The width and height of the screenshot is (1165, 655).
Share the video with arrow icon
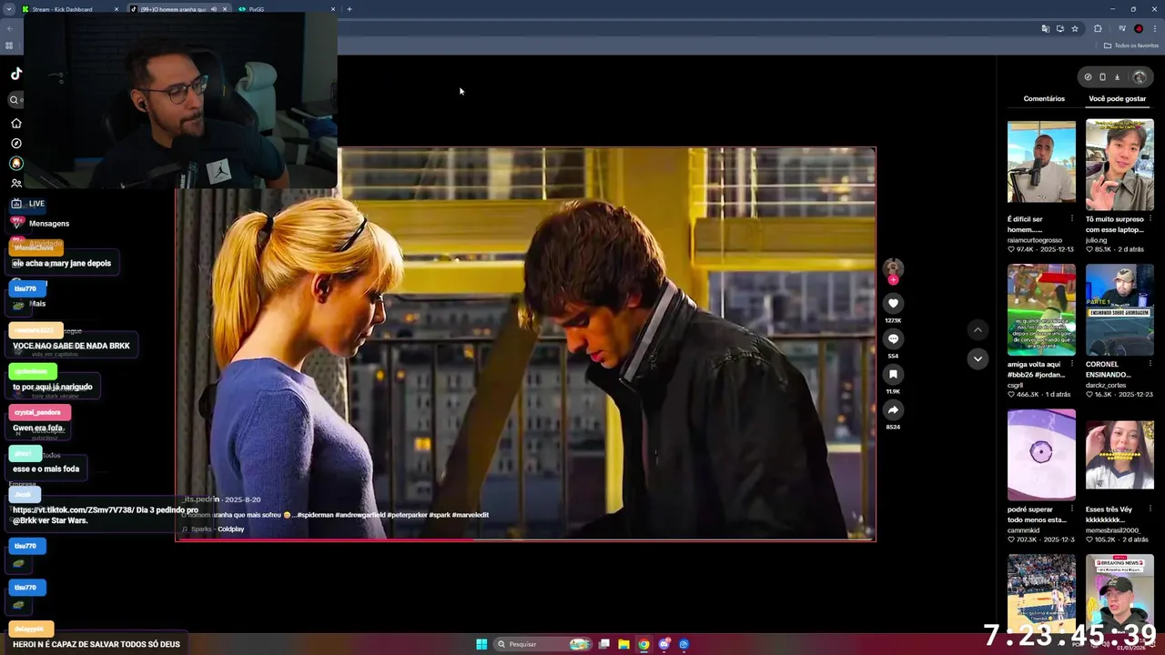(893, 409)
